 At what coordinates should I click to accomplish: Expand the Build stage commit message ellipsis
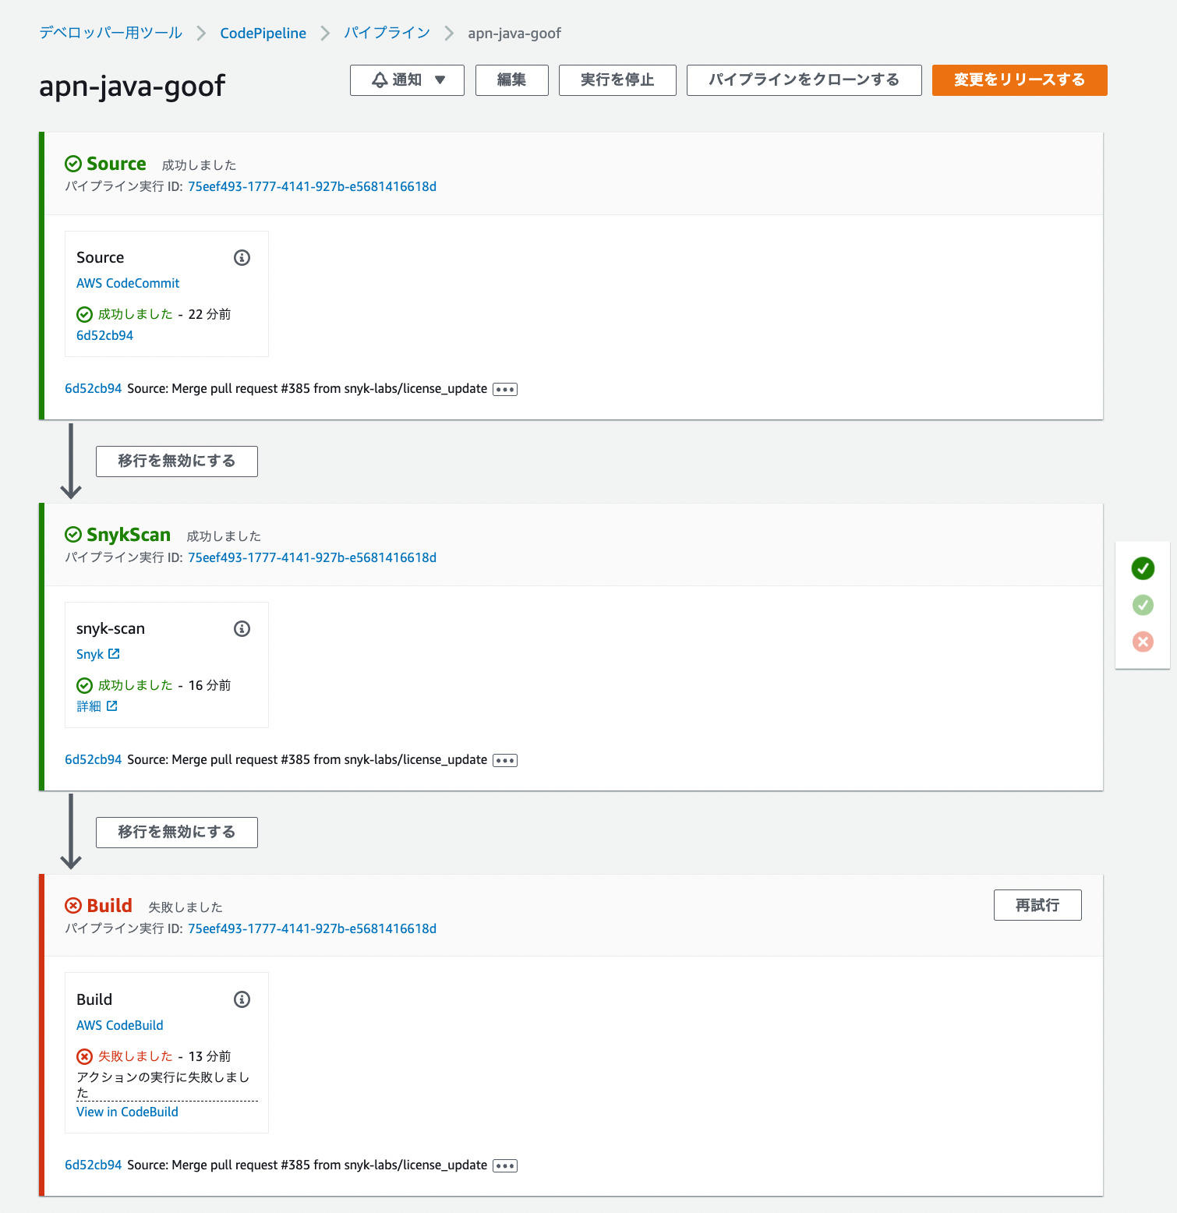click(504, 1165)
